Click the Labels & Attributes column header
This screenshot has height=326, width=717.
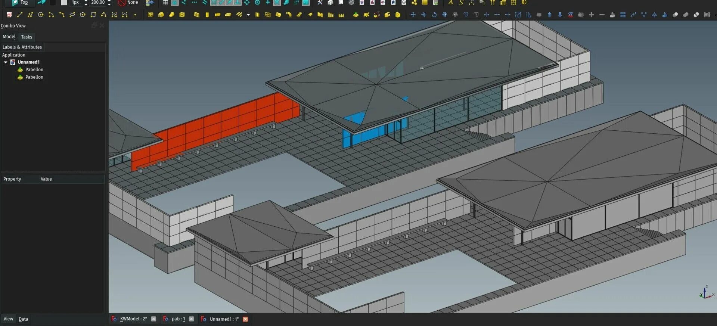[22, 47]
